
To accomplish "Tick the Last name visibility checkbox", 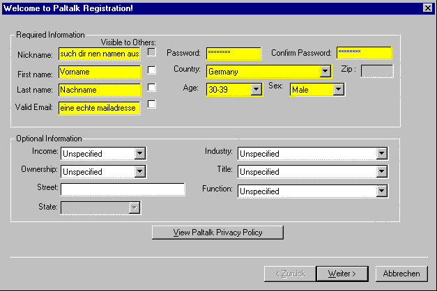I will click(x=151, y=88).
